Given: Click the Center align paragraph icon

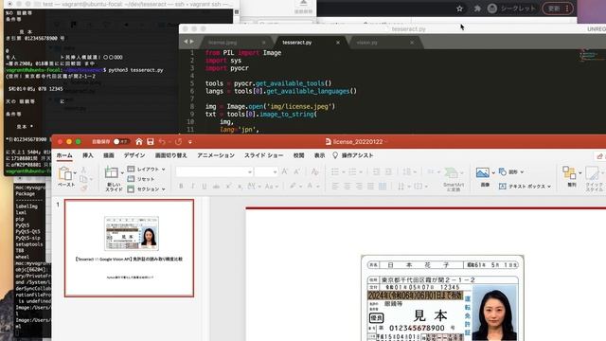Looking at the screenshot, I should pos(348,186).
